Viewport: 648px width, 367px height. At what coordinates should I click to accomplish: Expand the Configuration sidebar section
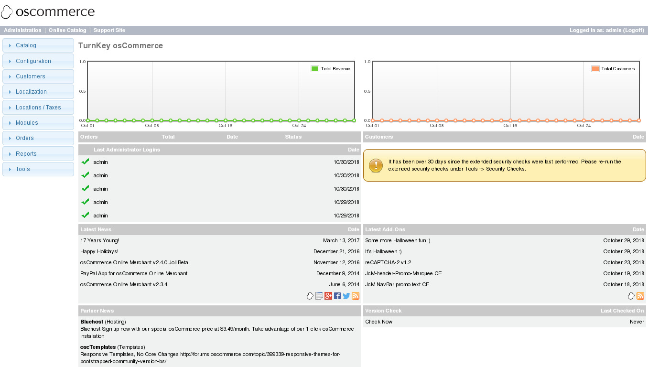tap(33, 61)
